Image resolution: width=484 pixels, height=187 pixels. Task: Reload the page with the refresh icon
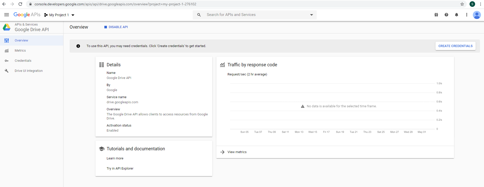pyautogui.click(x=20, y=4)
